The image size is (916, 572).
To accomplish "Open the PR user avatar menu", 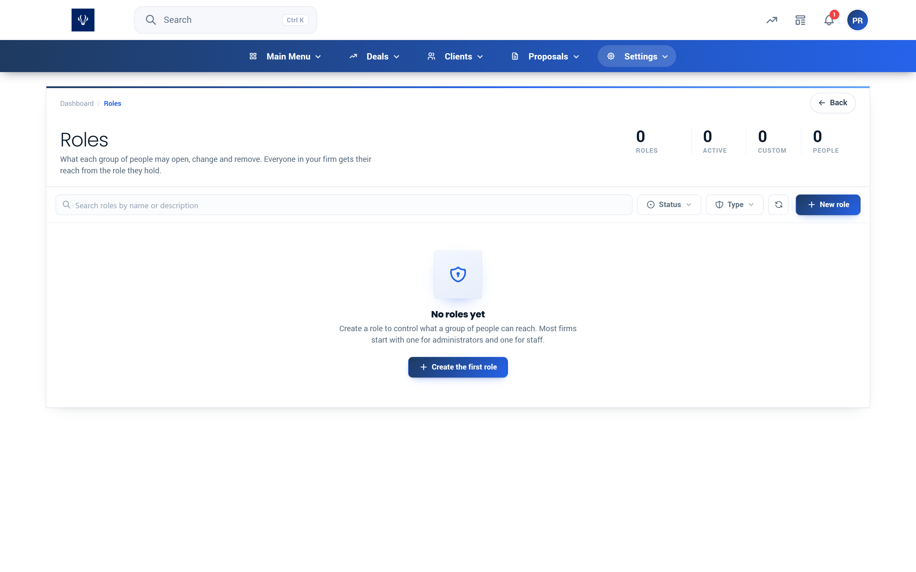I will point(857,20).
